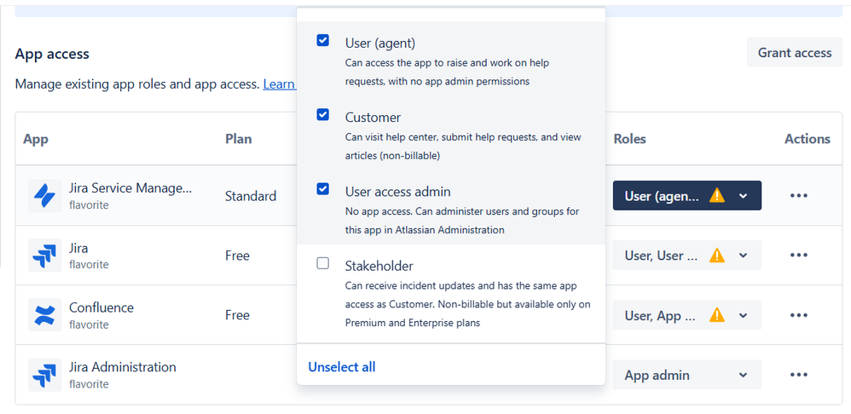This screenshot has width=851, height=414.
Task: Open the Jira roles dropdown
Action: [x=687, y=256]
